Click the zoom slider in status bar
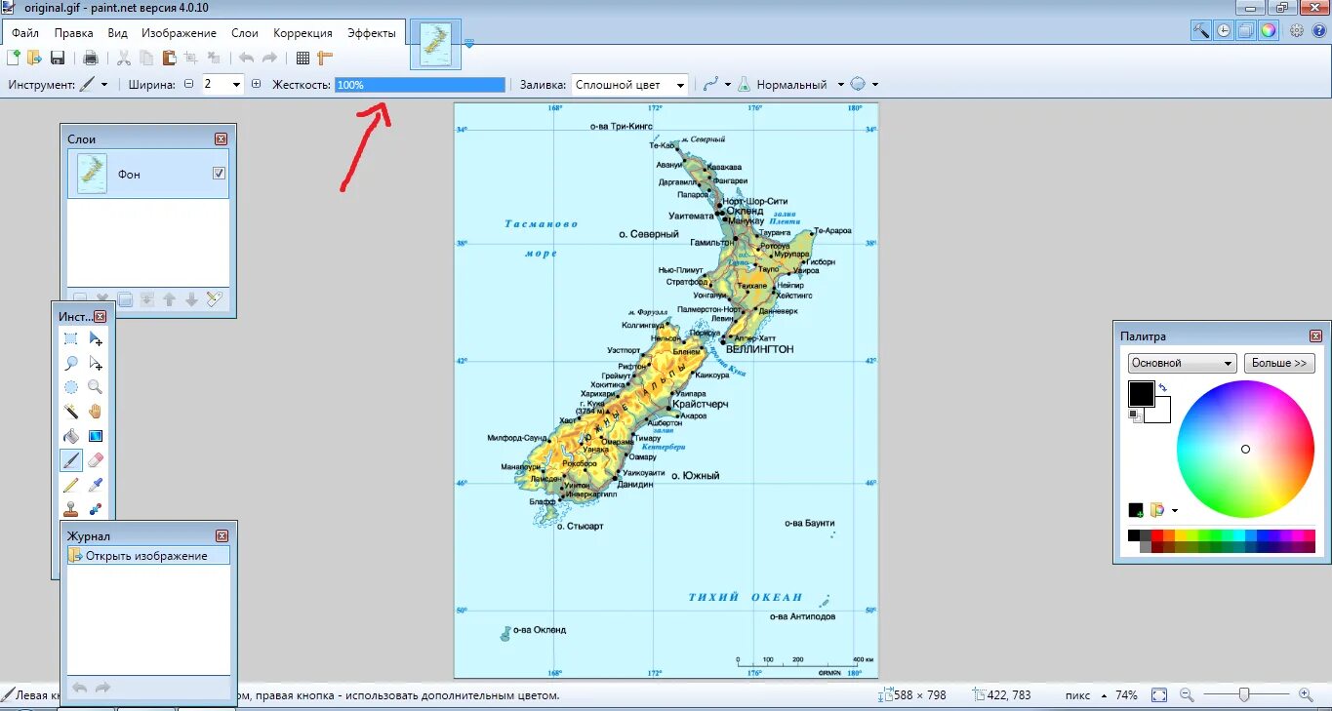This screenshot has width=1332, height=711. tap(1244, 695)
